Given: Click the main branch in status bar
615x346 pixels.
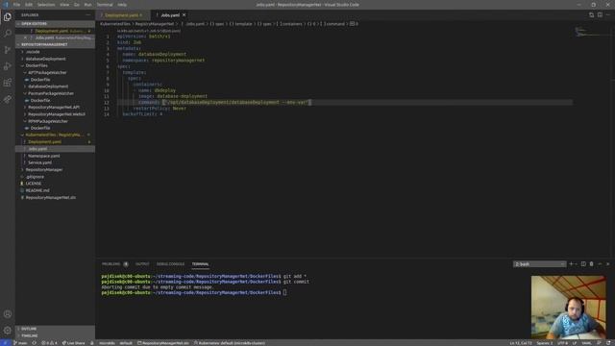Looking at the screenshot, I should pyautogui.click(x=20, y=343).
